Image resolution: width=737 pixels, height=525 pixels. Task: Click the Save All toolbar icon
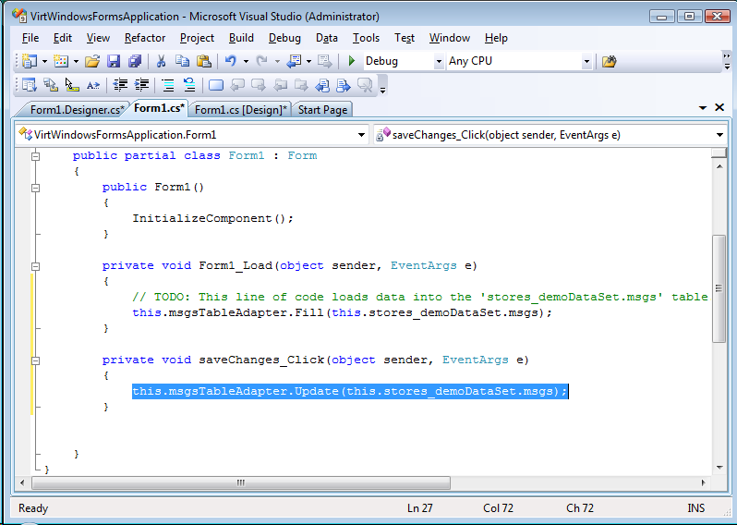click(135, 61)
